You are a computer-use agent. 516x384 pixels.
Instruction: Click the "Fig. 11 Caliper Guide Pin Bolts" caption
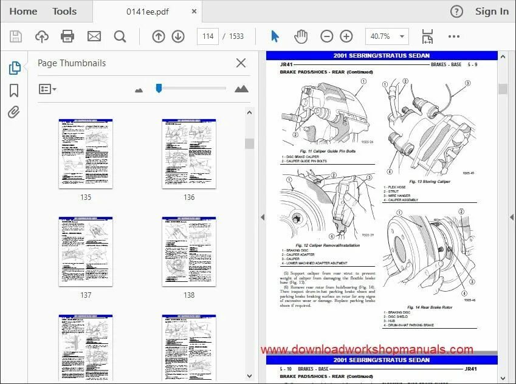[x=328, y=151]
